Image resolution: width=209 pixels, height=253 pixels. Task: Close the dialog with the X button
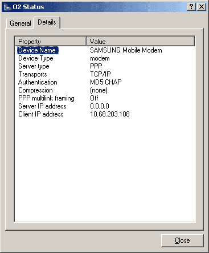click(x=202, y=7)
